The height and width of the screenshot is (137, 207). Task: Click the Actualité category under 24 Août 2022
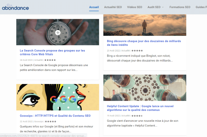38,60
